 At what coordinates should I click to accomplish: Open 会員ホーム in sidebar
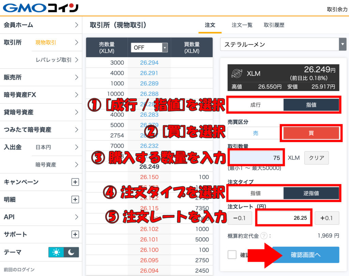pos(41,25)
